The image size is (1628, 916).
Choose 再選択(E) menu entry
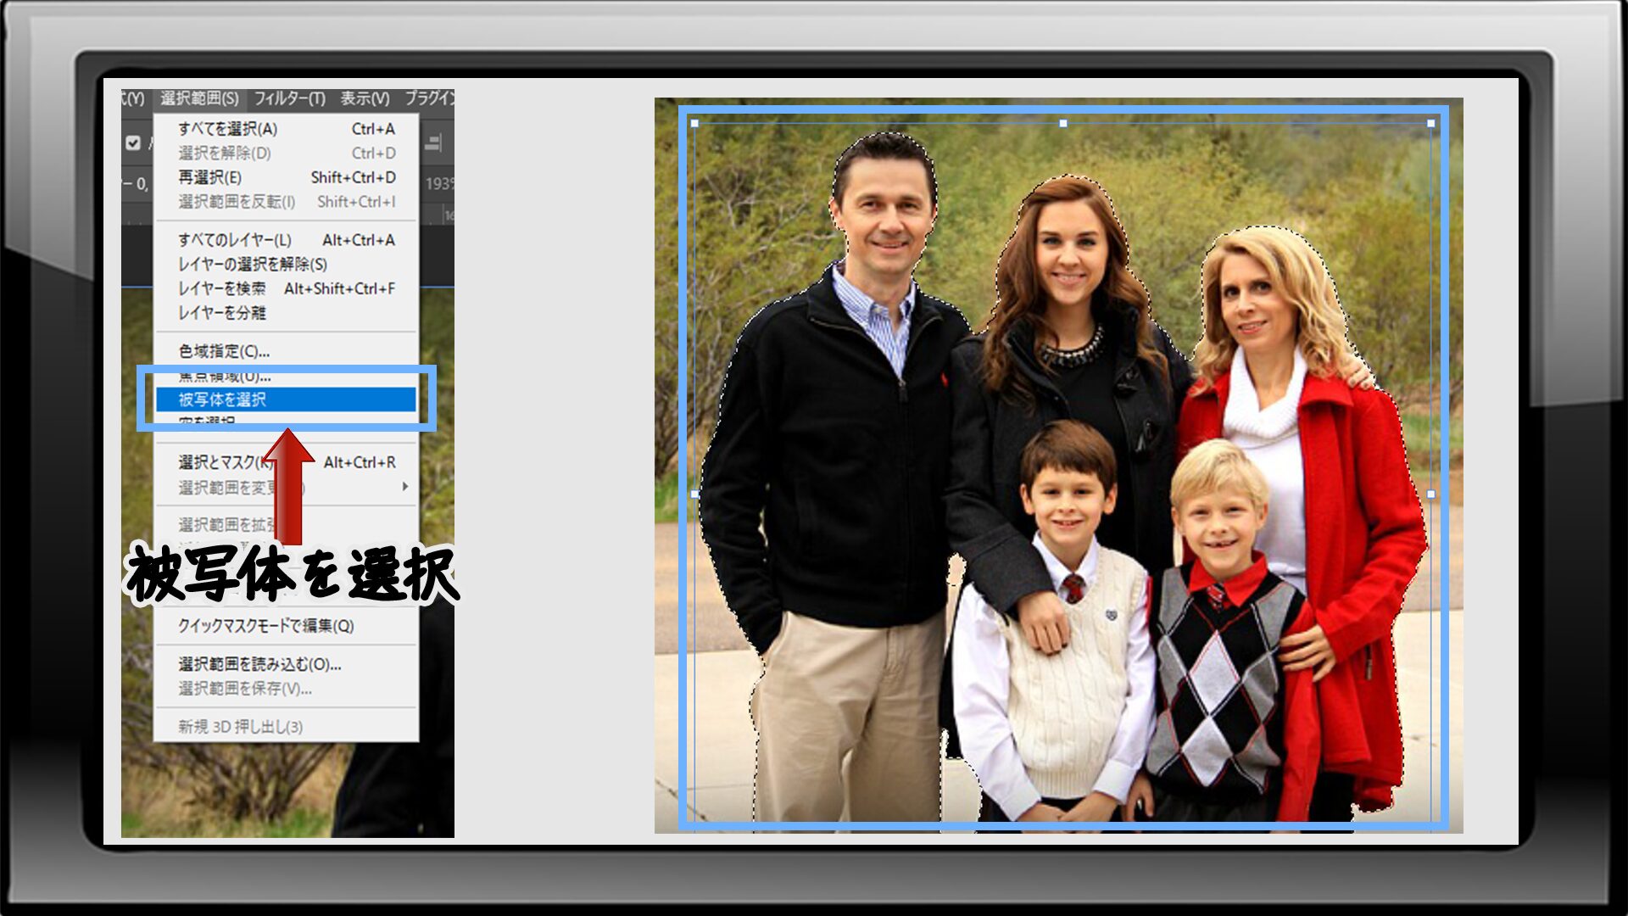pos(287,177)
